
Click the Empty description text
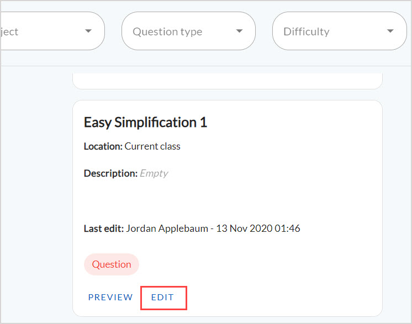click(x=154, y=173)
